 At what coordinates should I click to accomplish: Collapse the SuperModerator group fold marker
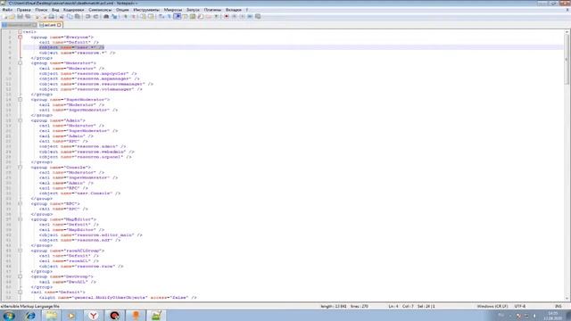click(x=20, y=99)
